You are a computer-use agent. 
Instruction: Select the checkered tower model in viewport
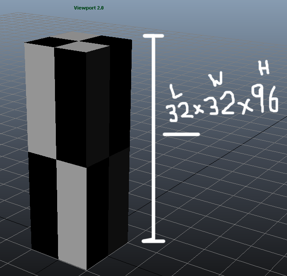coord(79,150)
